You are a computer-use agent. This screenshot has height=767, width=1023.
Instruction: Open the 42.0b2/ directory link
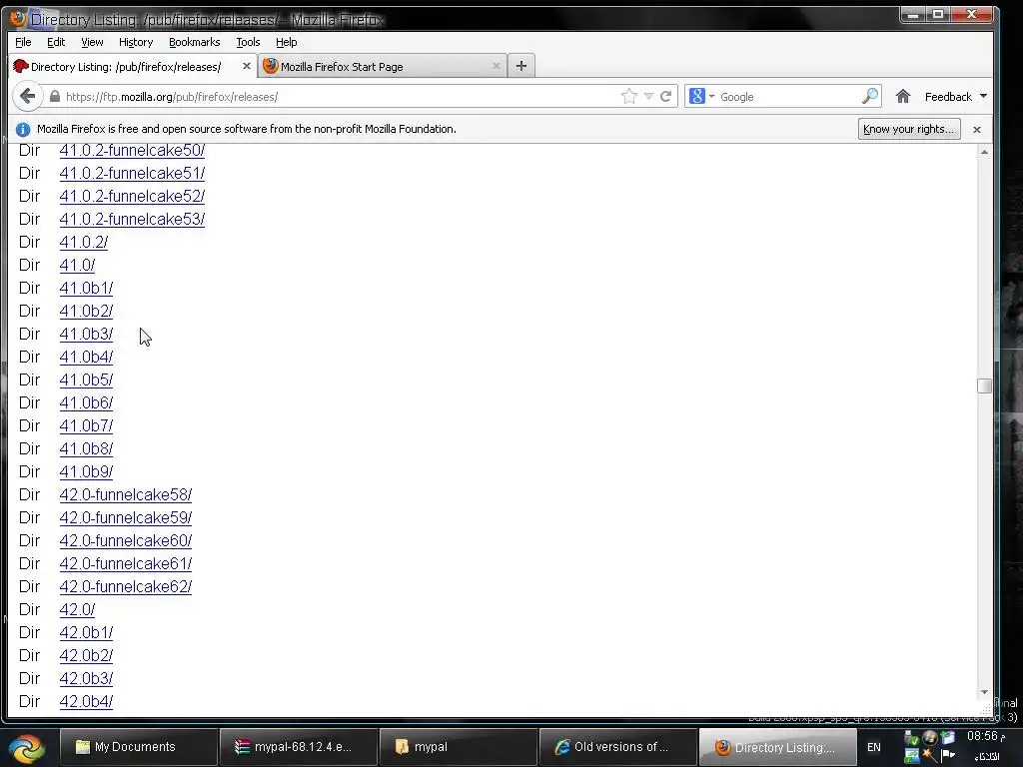(x=86, y=655)
